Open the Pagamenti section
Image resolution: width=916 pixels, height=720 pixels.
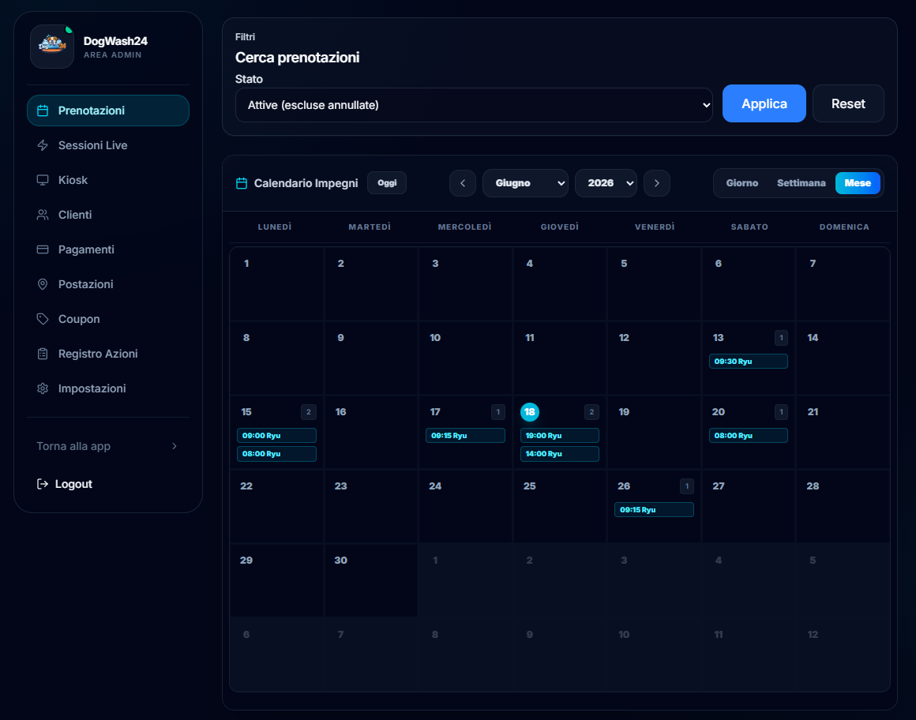pos(108,249)
